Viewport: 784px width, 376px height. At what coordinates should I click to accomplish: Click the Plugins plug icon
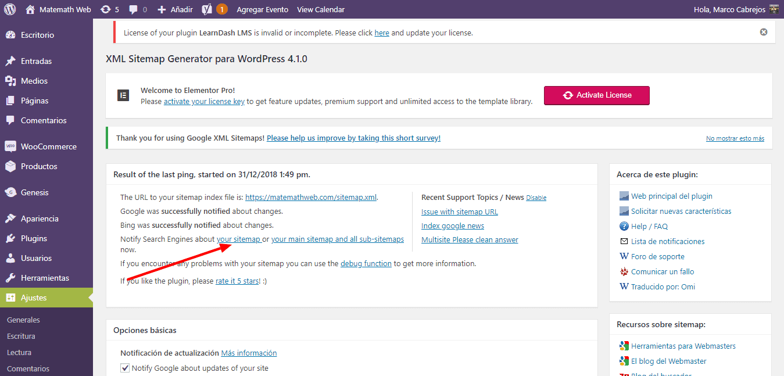10,238
